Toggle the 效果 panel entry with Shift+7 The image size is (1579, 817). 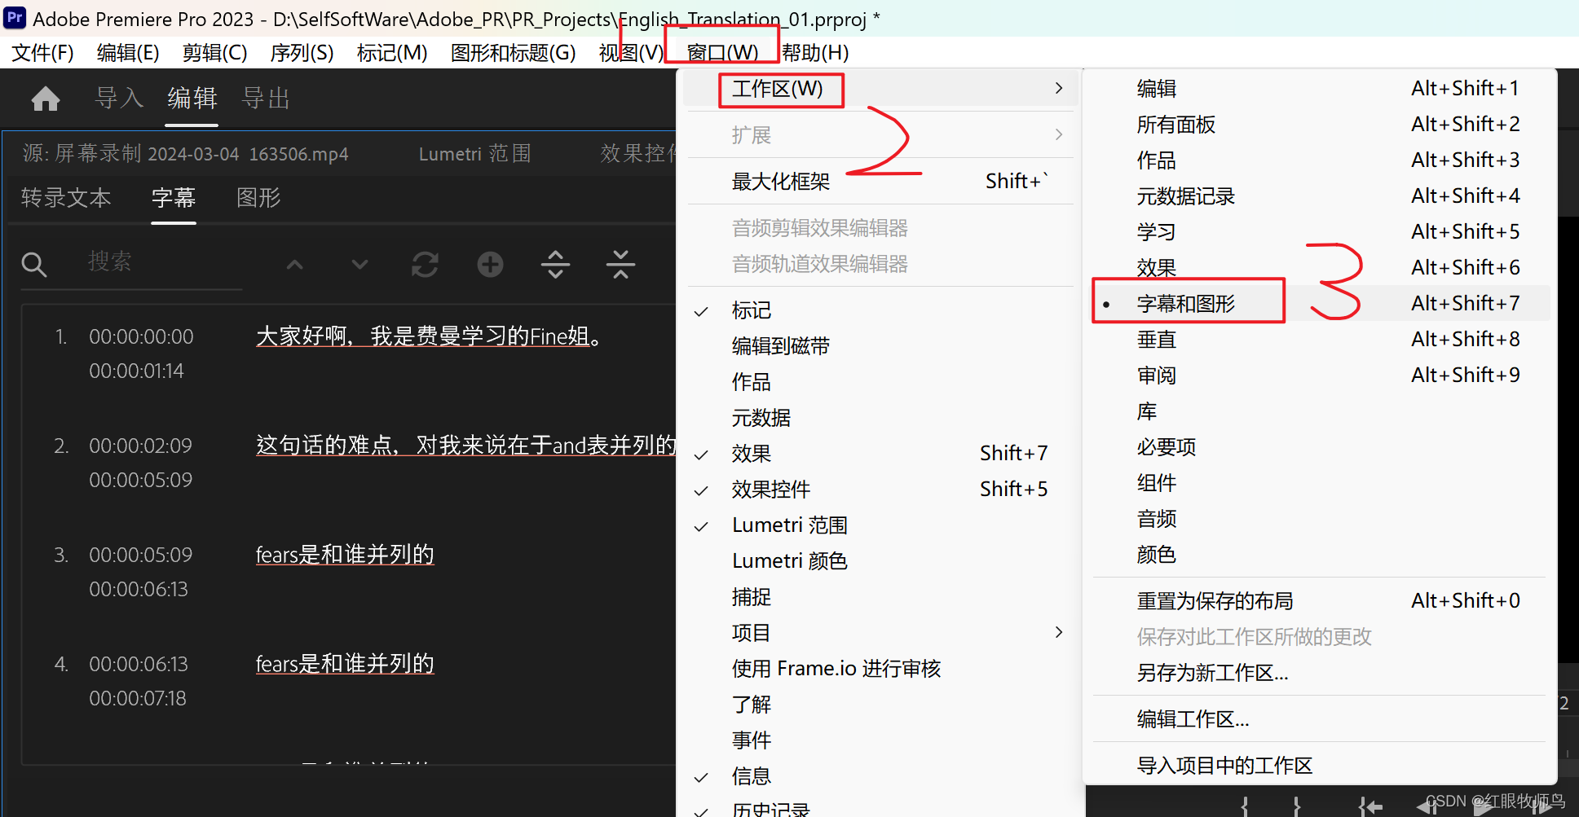coord(880,454)
